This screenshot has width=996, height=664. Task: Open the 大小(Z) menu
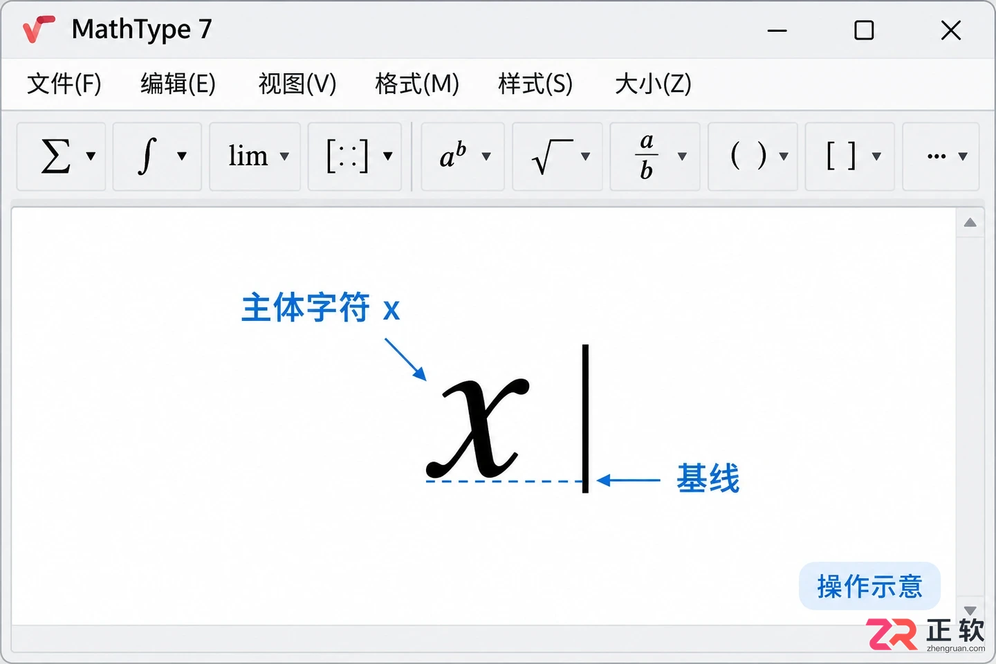(x=653, y=84)
